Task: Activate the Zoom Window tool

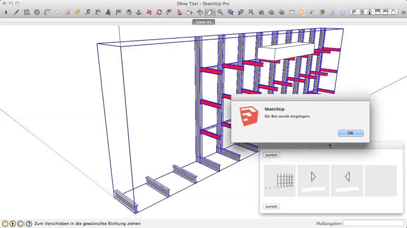Action: point(231,12)
